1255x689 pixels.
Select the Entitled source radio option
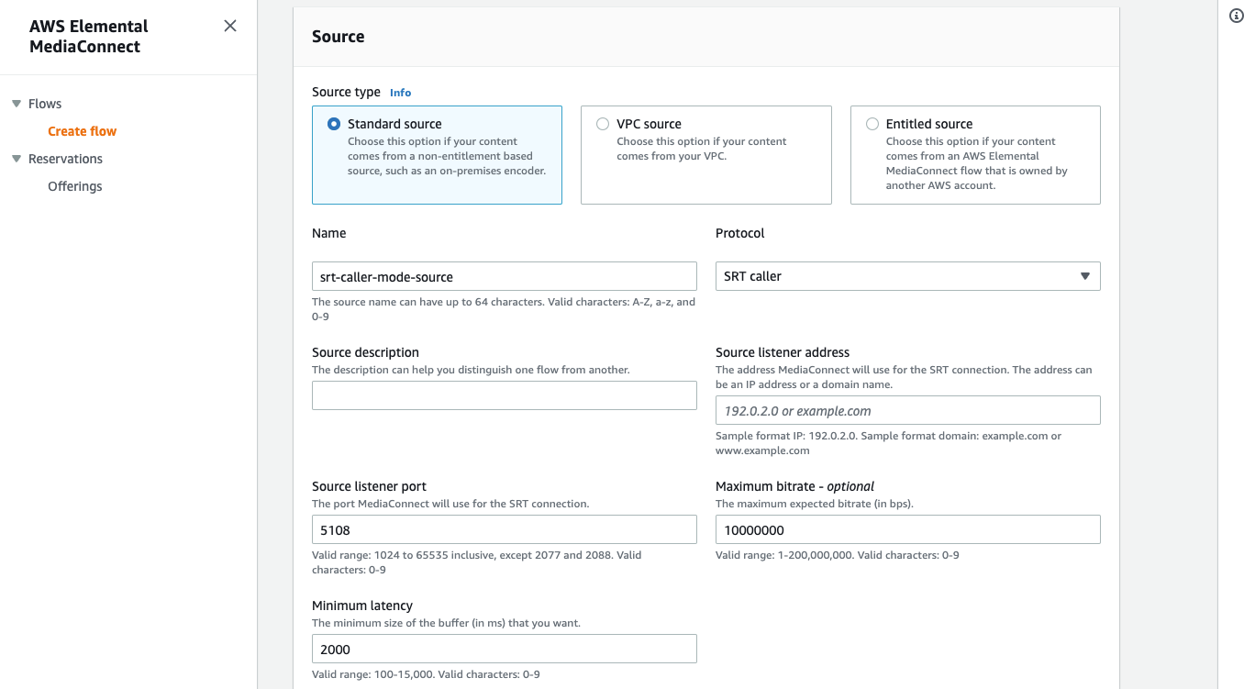tap(872, 124)
